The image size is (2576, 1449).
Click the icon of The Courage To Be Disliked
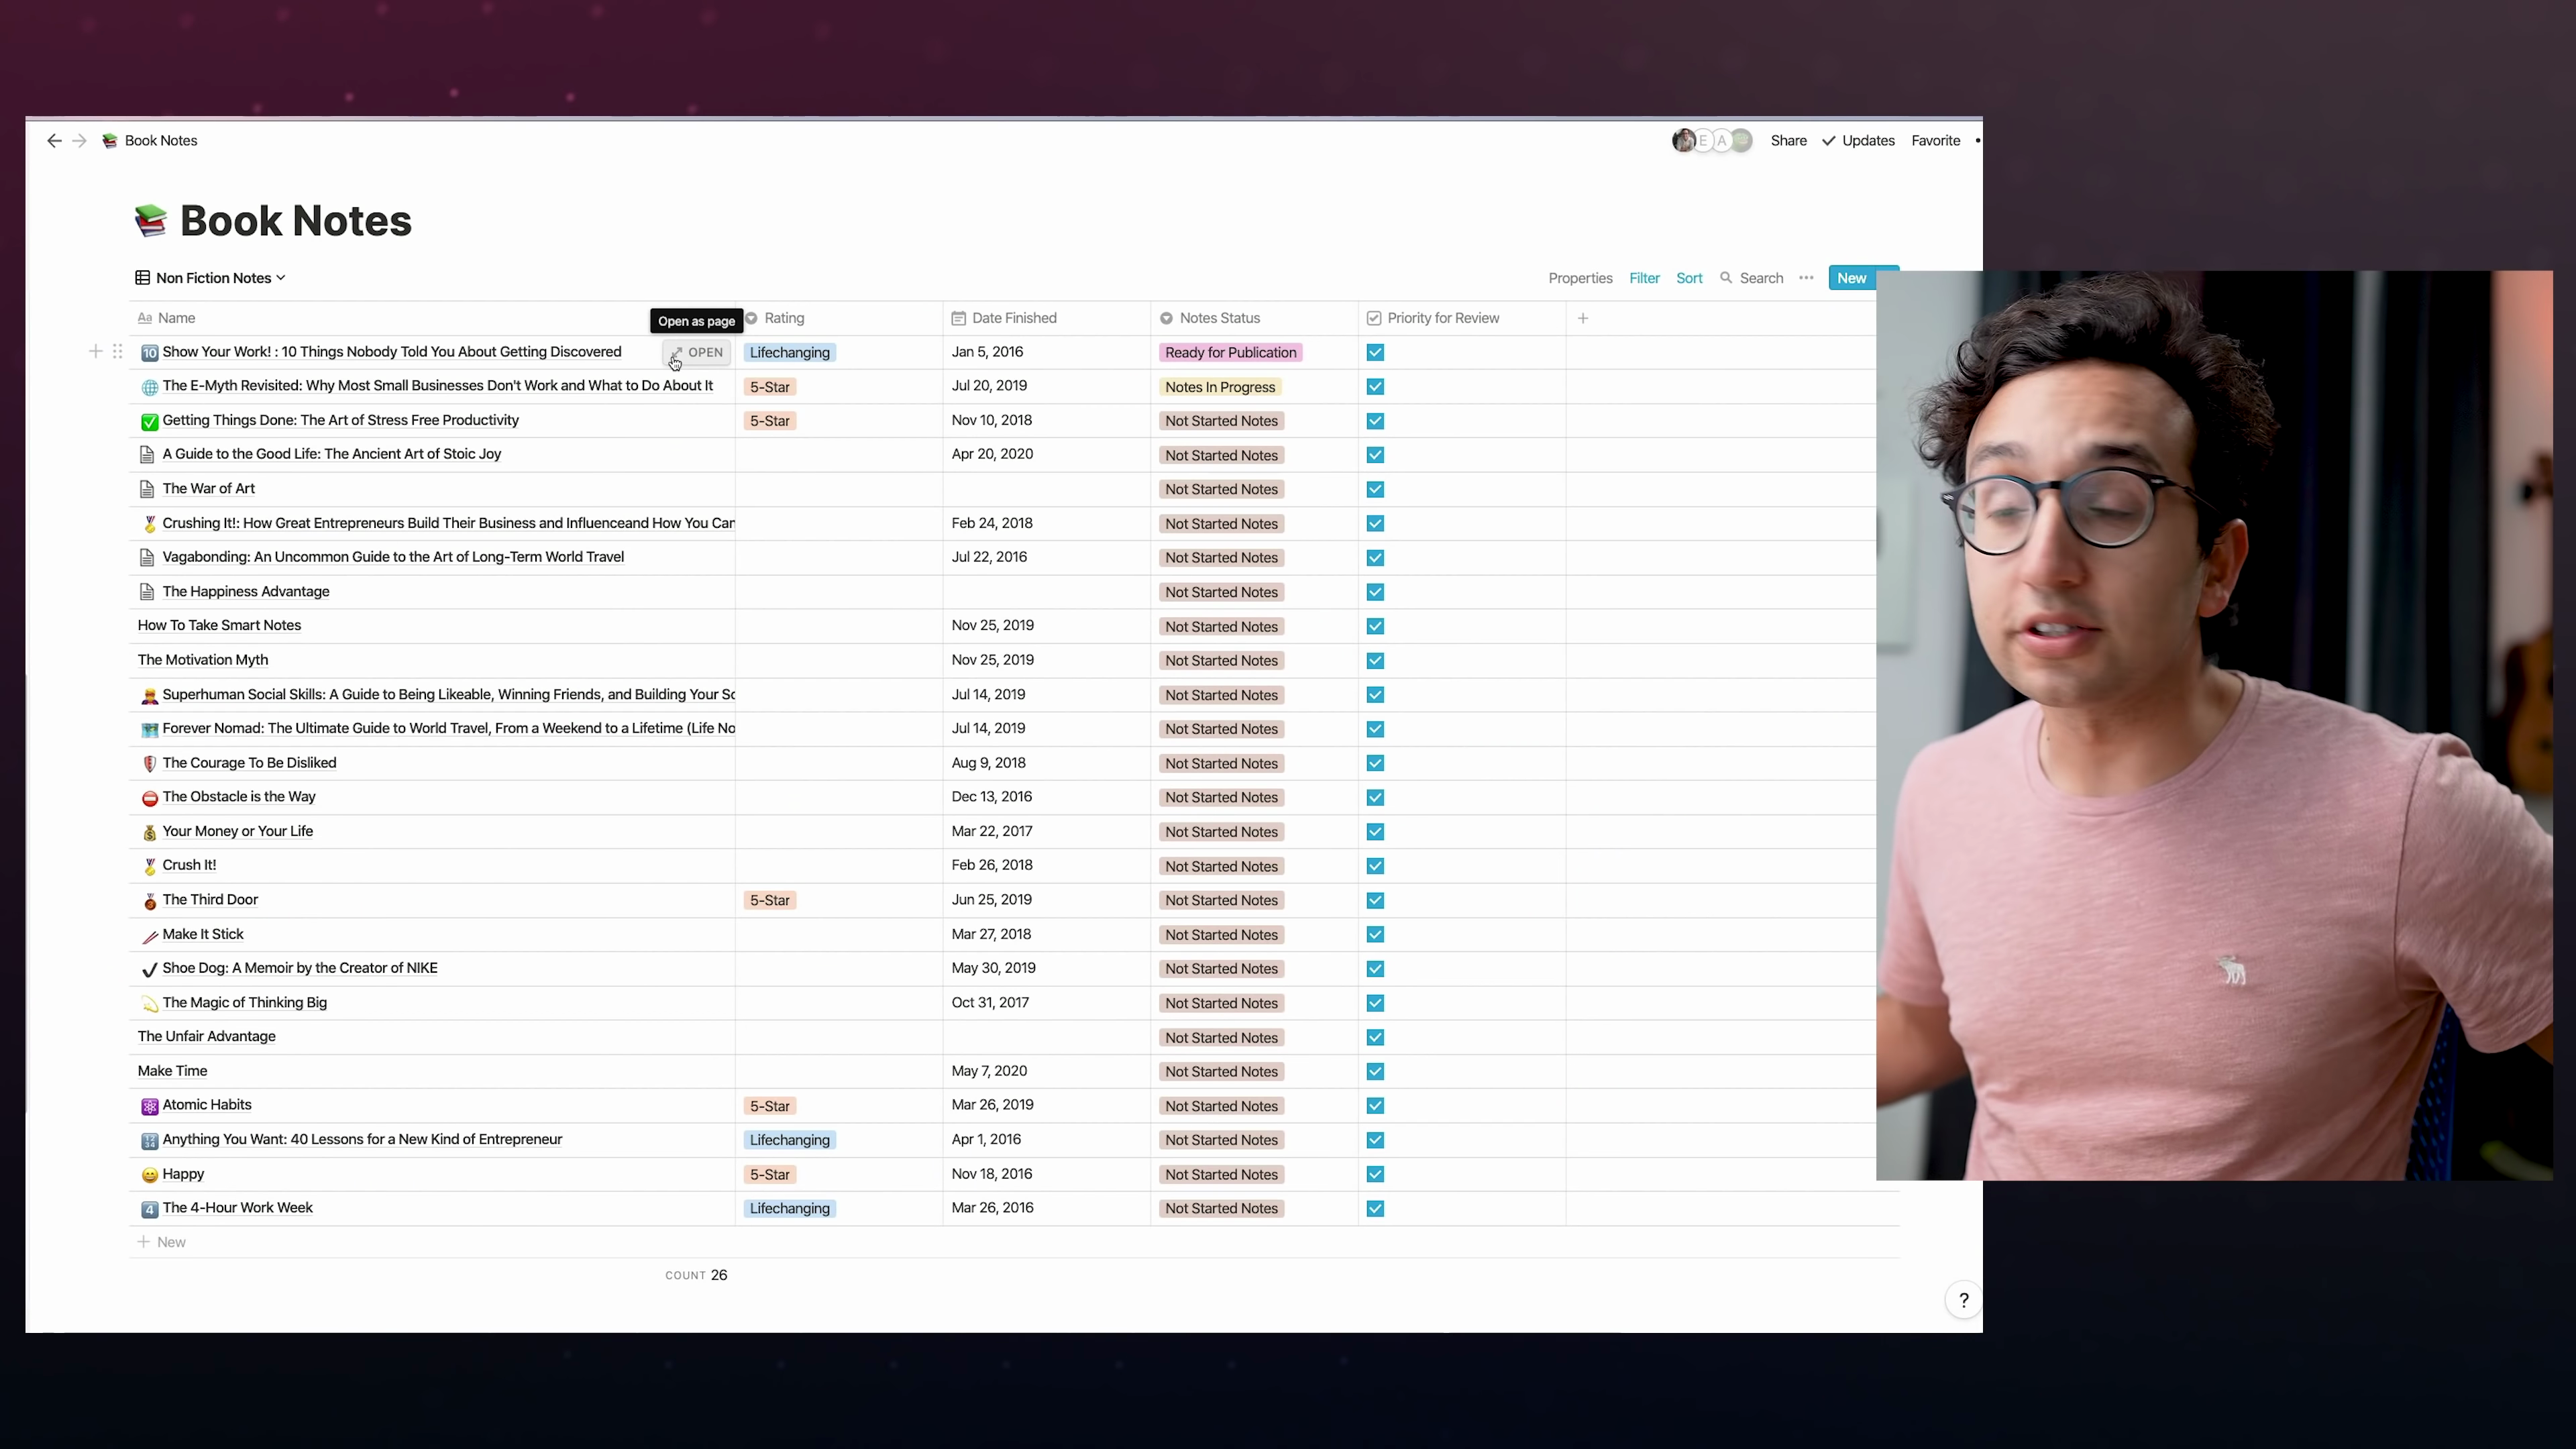pos(150,764)
